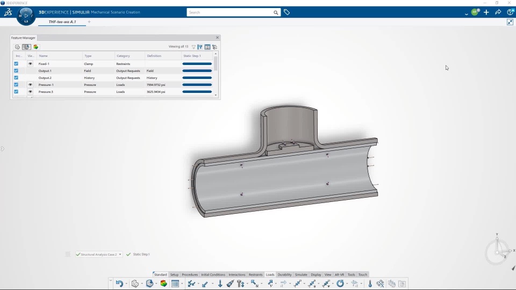
Task: Click the rotation load circular arrow icon
Action: [340, 284]
